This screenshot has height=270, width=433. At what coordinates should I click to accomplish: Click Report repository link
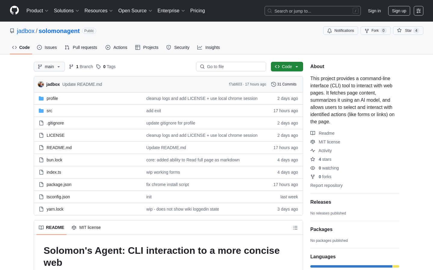click(326, 185)
